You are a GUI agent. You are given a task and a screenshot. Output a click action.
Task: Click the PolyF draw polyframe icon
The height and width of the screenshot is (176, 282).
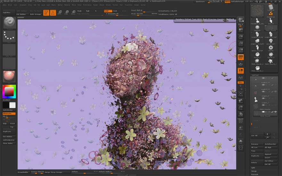coord(241,121)
